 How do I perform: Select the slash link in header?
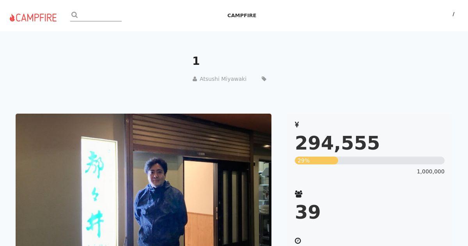click(453, 14)
